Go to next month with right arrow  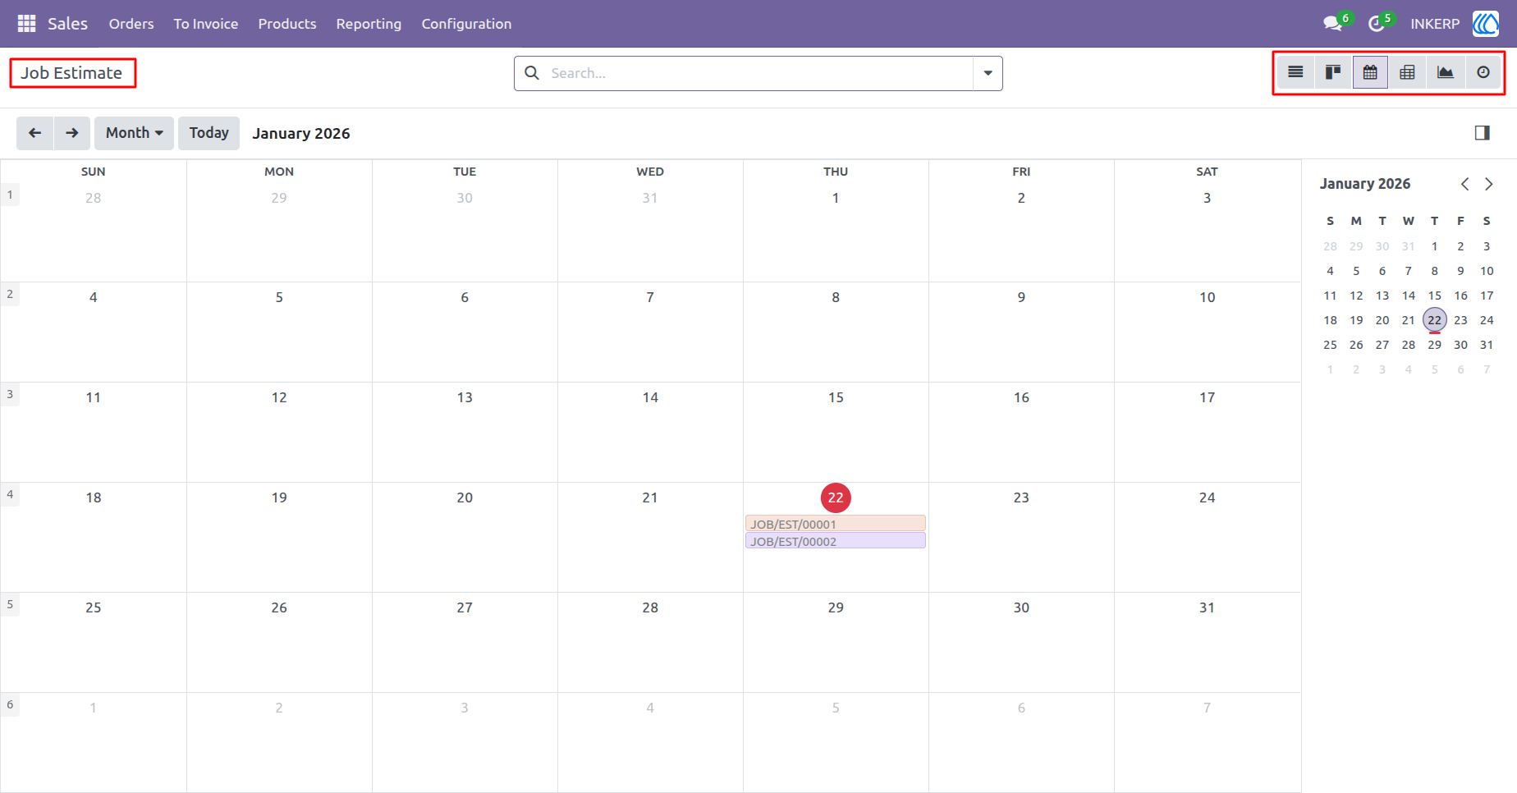(x=72, y=133)
